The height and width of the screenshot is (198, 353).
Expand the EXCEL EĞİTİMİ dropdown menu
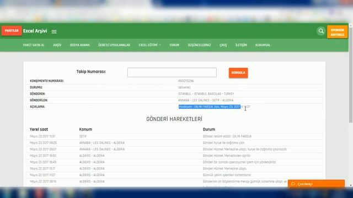149,45
